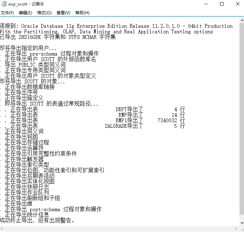Click the line '正在导出视图'
Viewport: 244px width, 232px height.
[x=21, y=137]
